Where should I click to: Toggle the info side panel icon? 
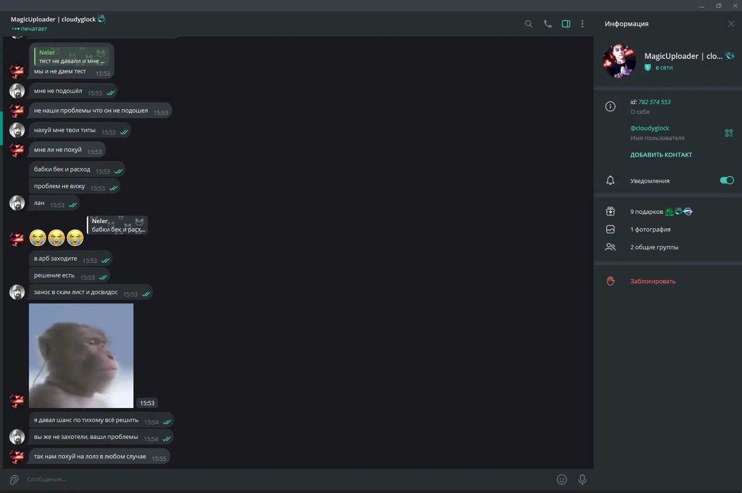click(x=566, y=24)
